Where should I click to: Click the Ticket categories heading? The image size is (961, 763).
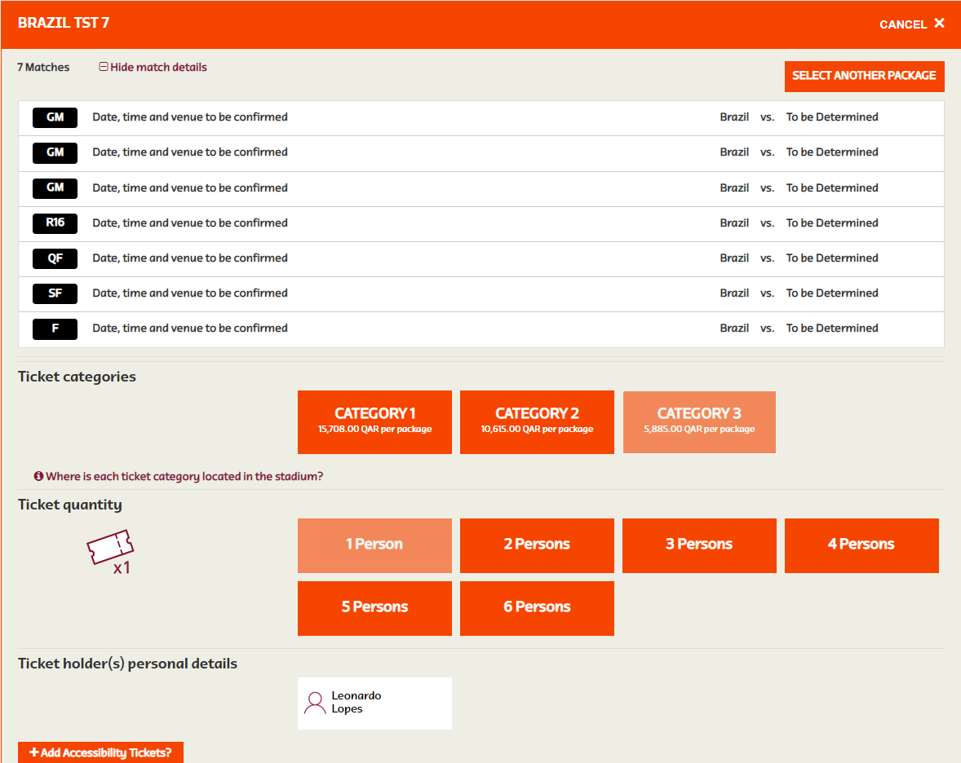[77, 377]
